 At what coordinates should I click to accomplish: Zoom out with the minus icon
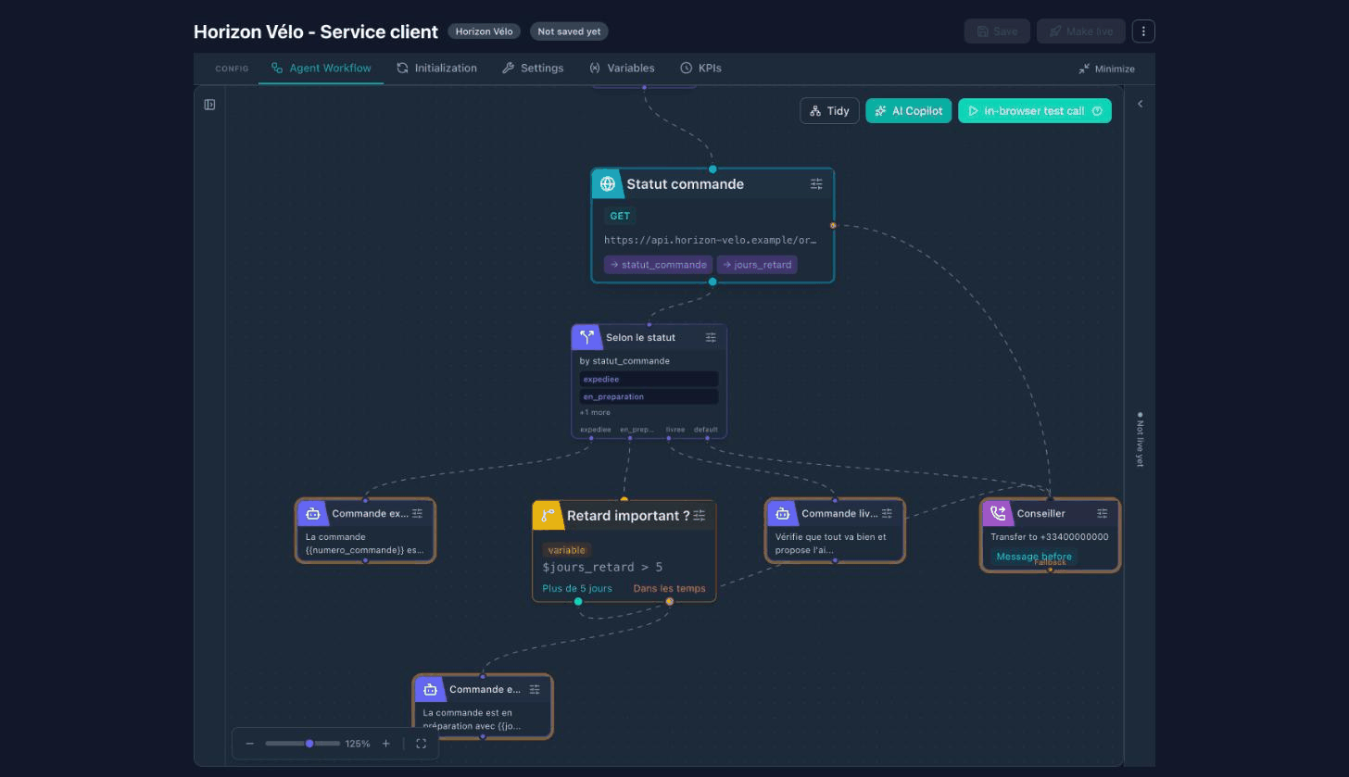pos(249,744)
